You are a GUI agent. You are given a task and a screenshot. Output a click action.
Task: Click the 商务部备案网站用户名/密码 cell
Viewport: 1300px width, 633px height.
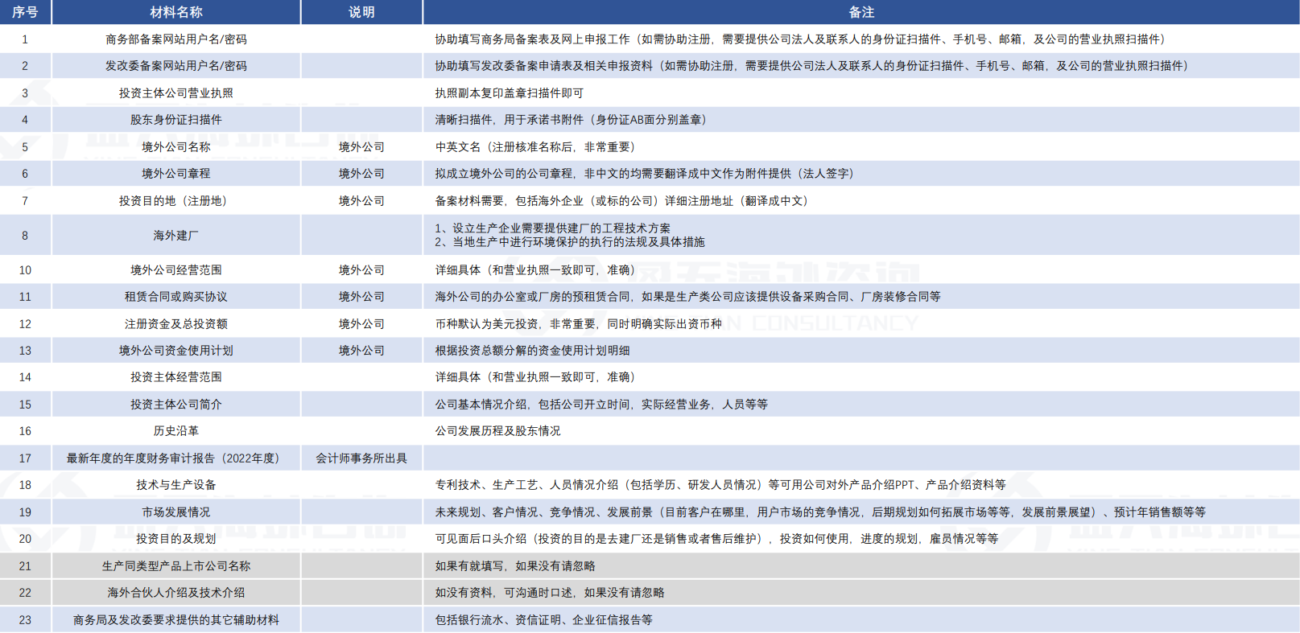tap(176, 39)
